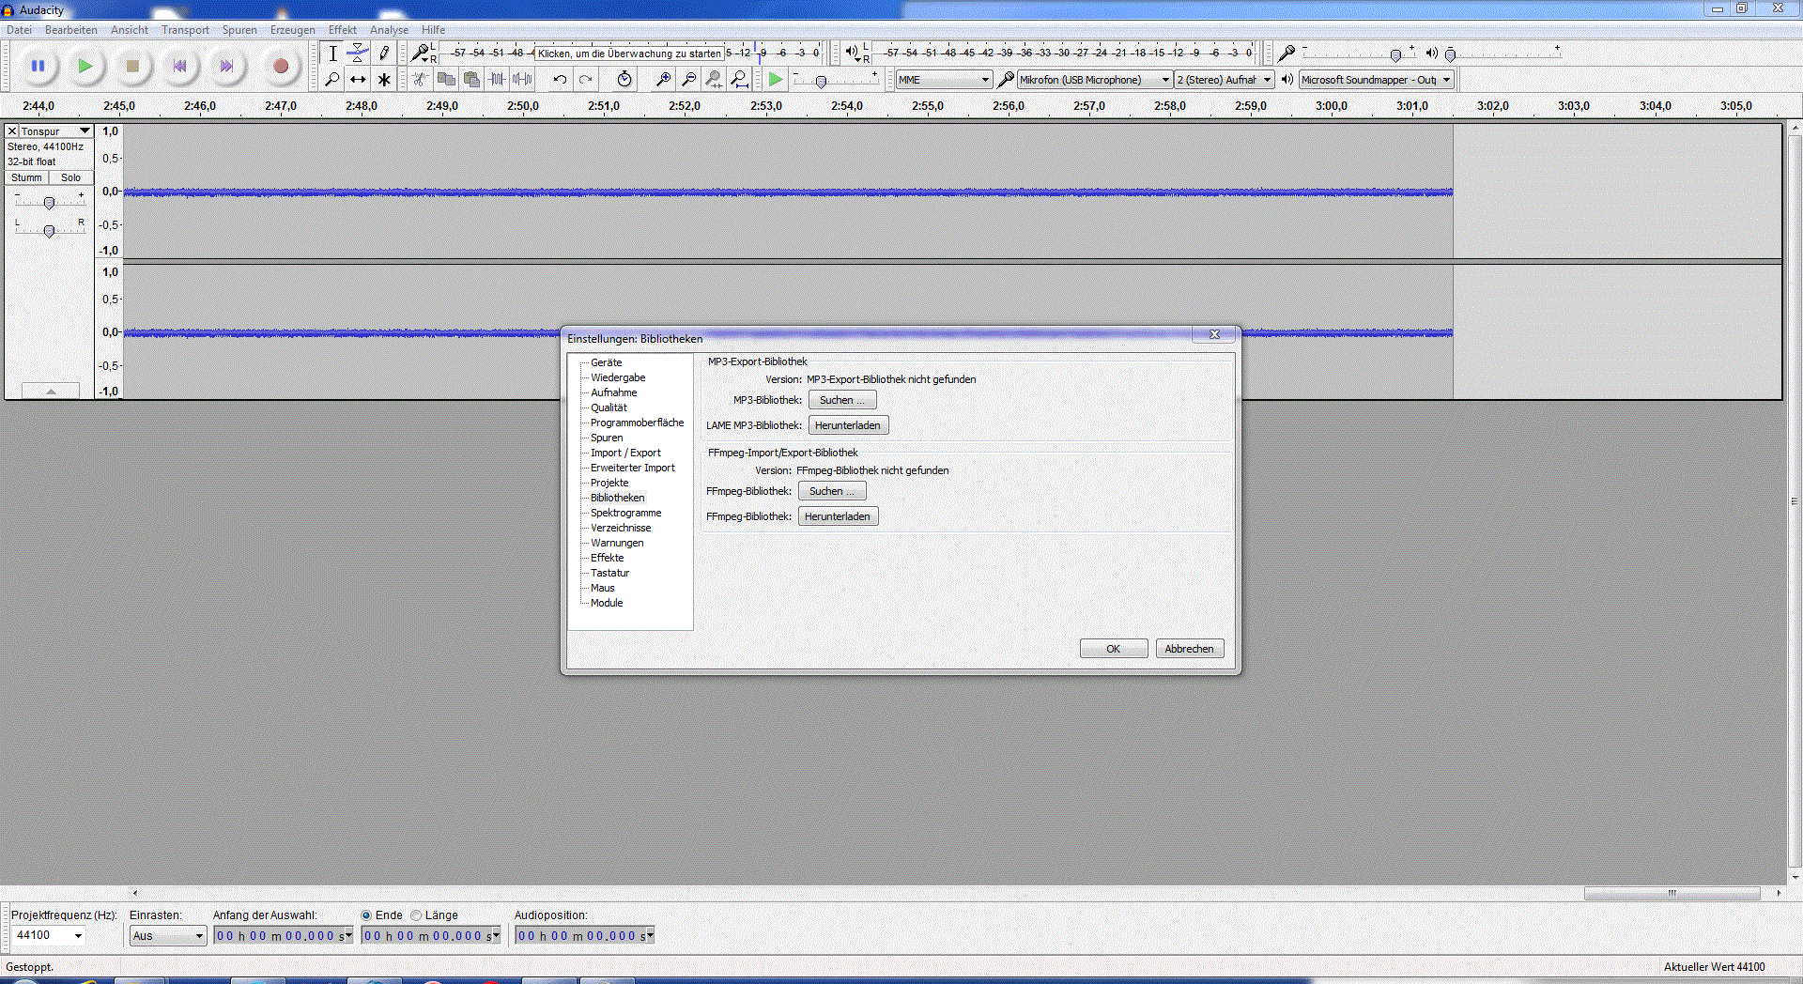Open the Mikrofon (USB Microphone) dropdown
The width and height of the screenshot is (1803, 984).
[x=1095, y=80]
